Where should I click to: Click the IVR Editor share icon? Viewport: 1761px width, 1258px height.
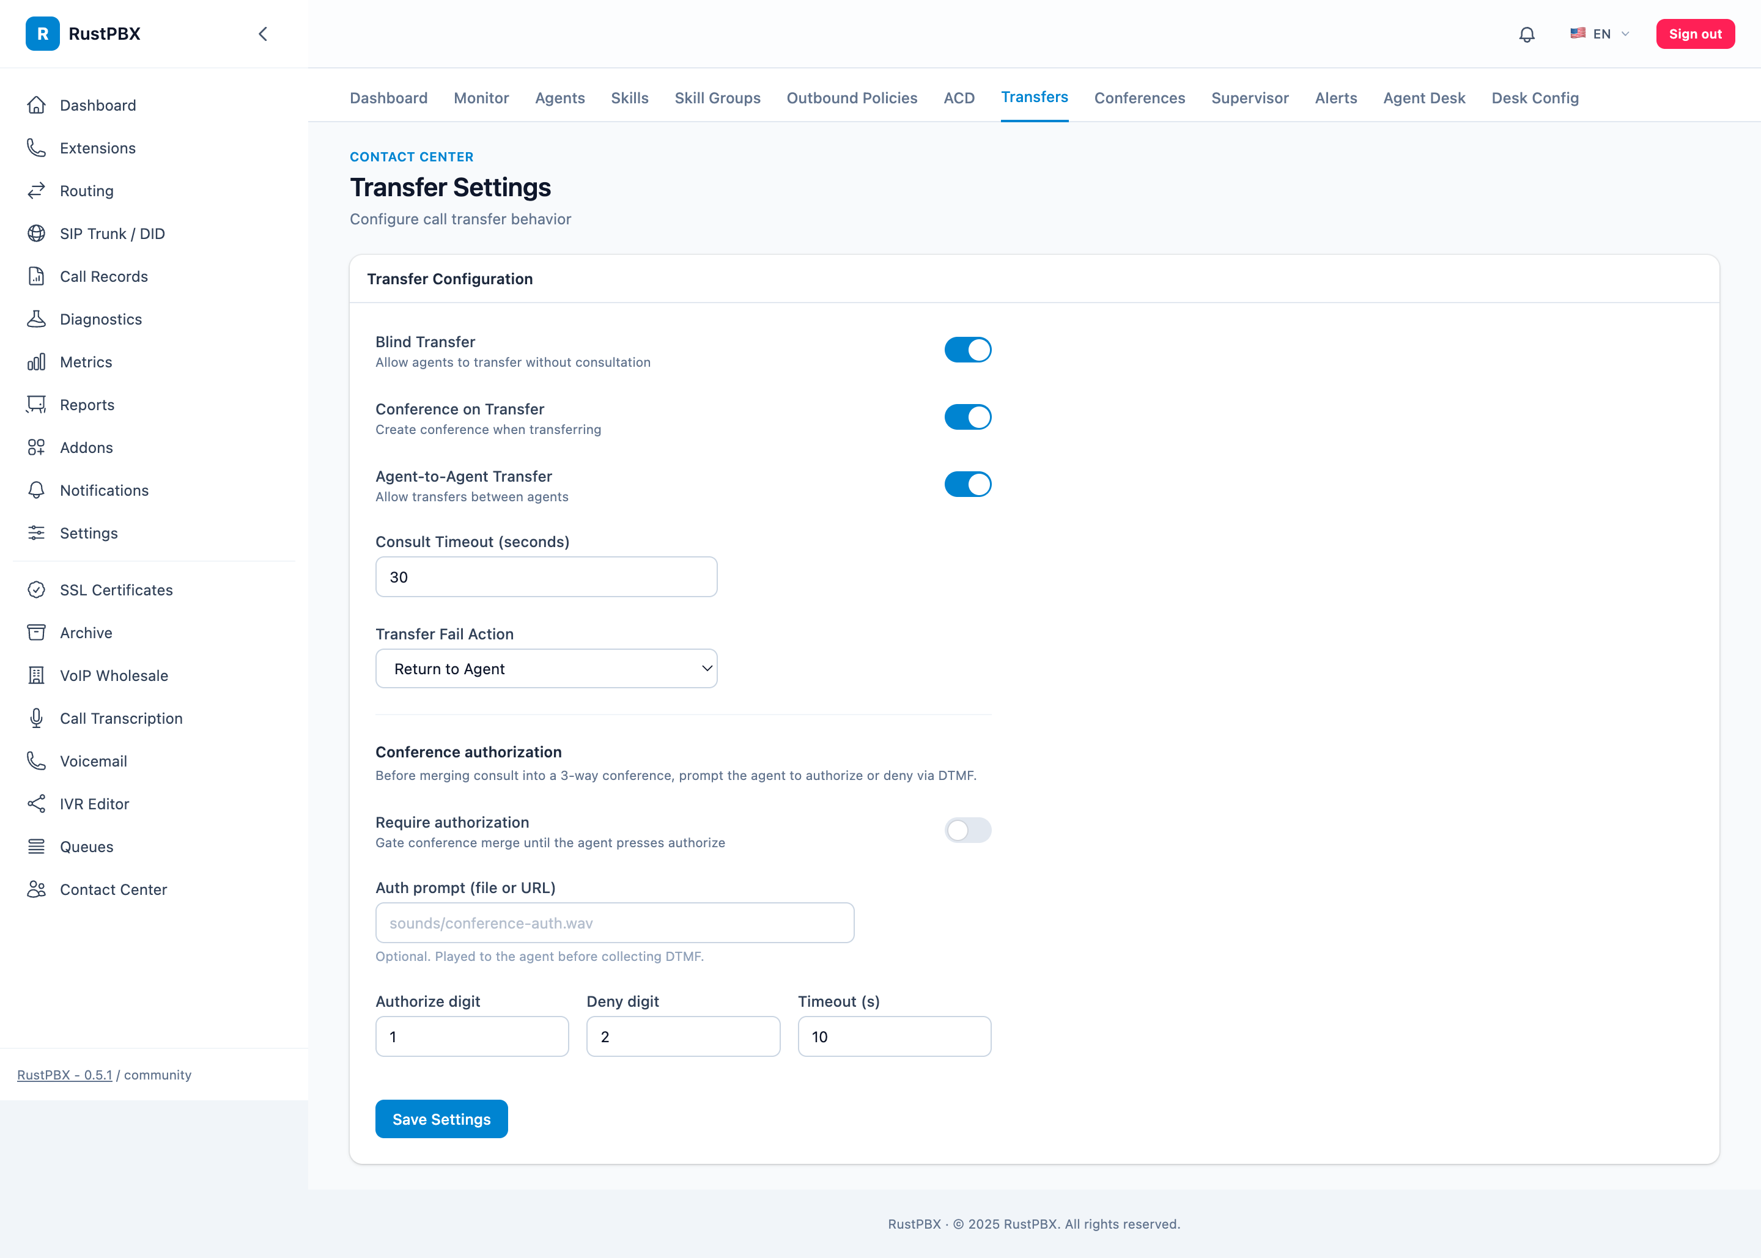point(37,803)
